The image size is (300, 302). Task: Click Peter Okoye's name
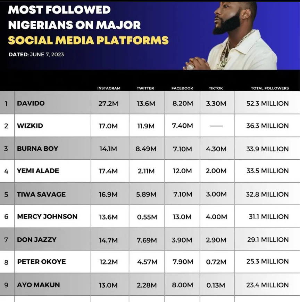[41, 262]
